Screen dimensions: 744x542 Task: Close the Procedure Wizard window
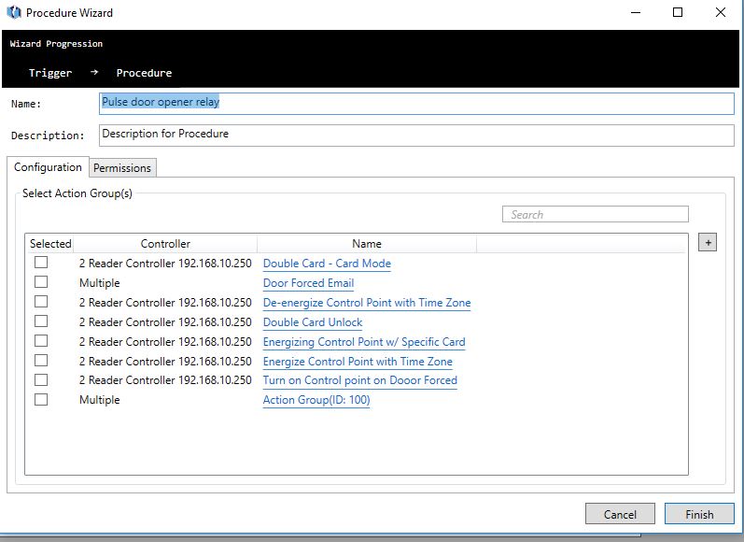[x=721, y=12]
